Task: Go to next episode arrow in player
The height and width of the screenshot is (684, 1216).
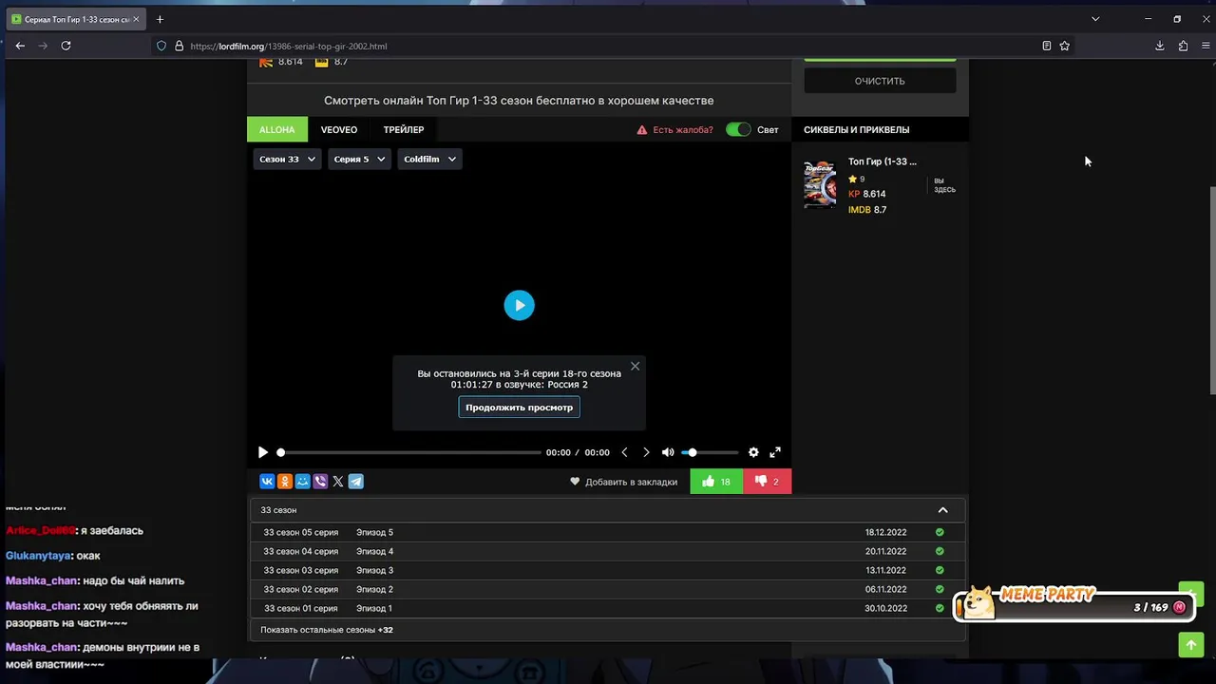Action: tap(646, 452)
